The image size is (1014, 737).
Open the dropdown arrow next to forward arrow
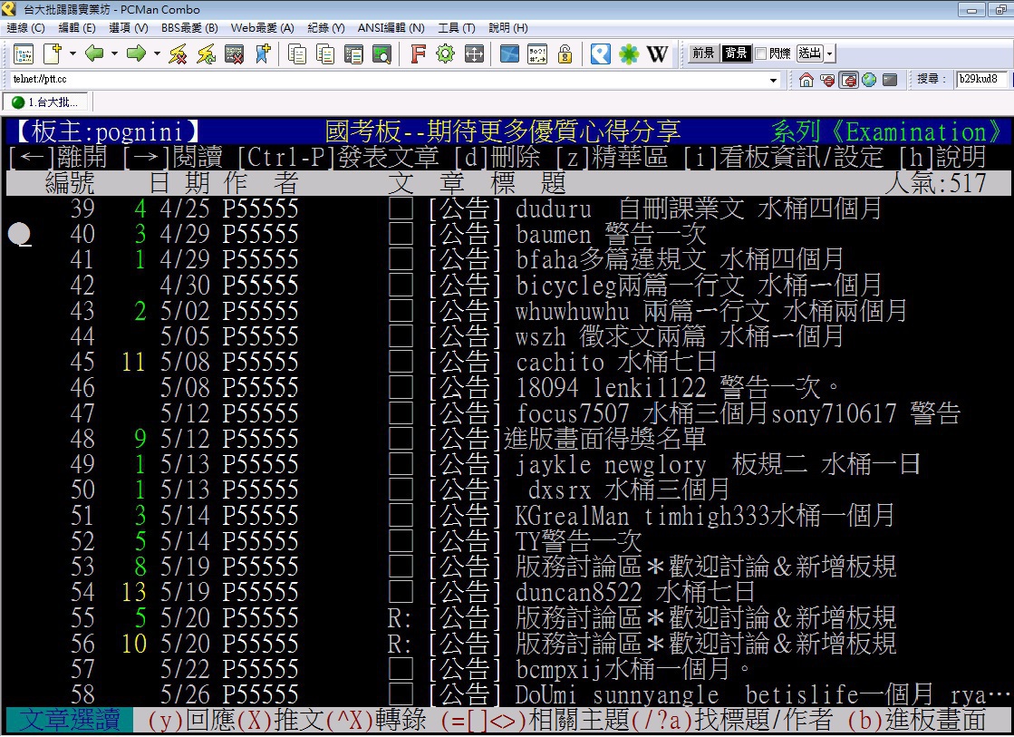click(157, 53)
